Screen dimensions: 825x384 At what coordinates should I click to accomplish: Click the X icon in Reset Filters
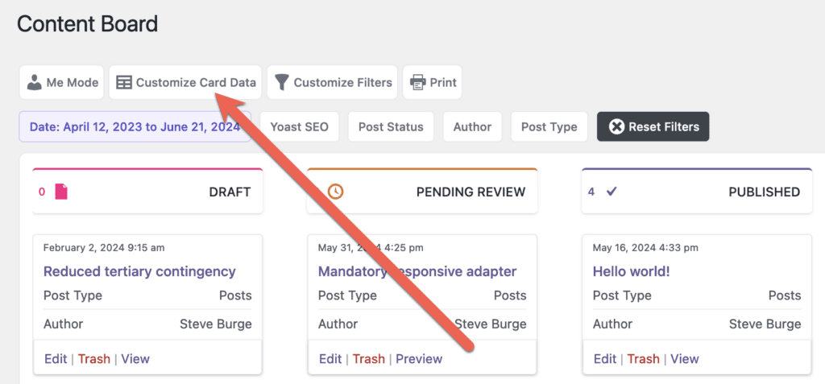616,126
